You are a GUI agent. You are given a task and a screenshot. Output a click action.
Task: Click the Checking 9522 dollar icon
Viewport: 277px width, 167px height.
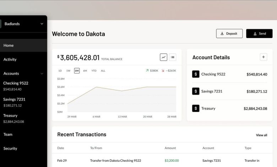click(x=196, y=74)
